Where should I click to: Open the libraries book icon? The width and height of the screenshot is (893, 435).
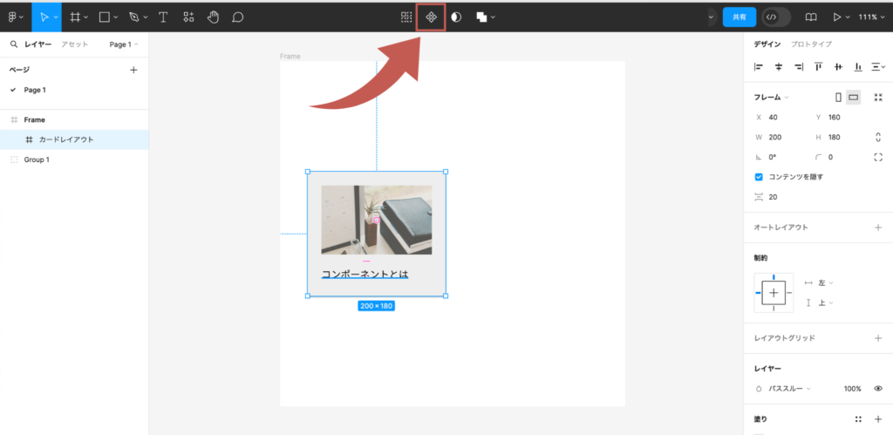tap(810, 17)
